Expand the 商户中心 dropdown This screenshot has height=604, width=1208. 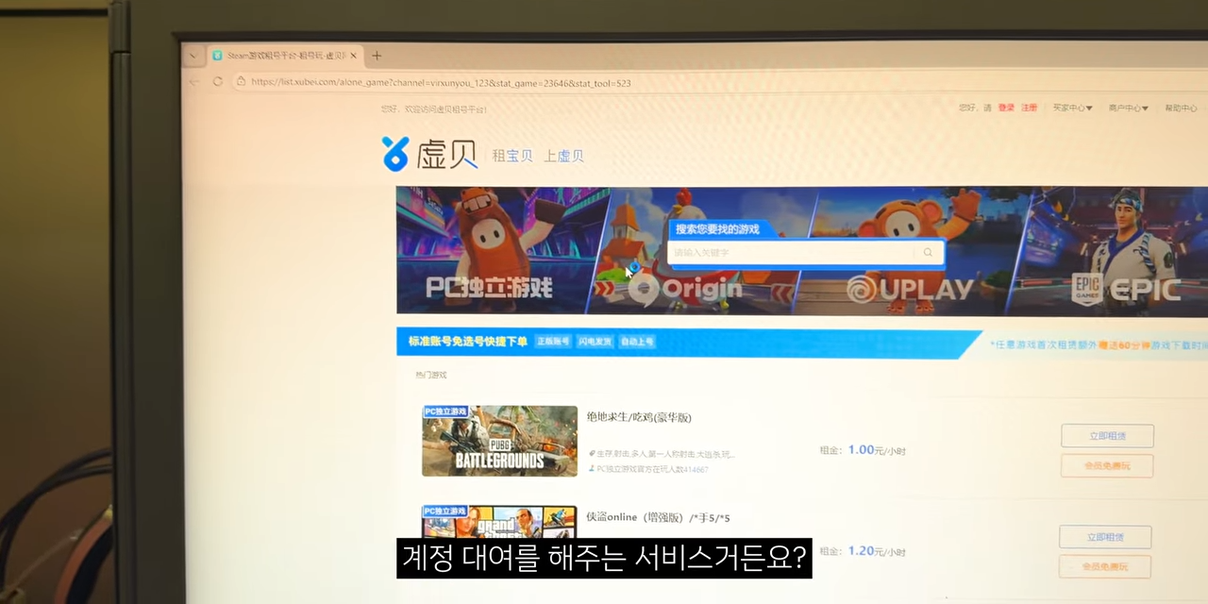[1128, 109]
